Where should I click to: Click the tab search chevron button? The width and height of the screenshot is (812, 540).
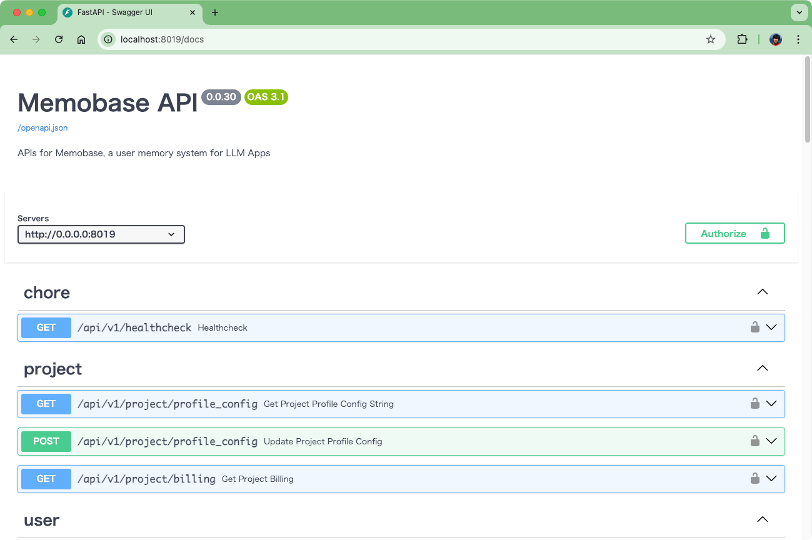(x=798, y=12)
